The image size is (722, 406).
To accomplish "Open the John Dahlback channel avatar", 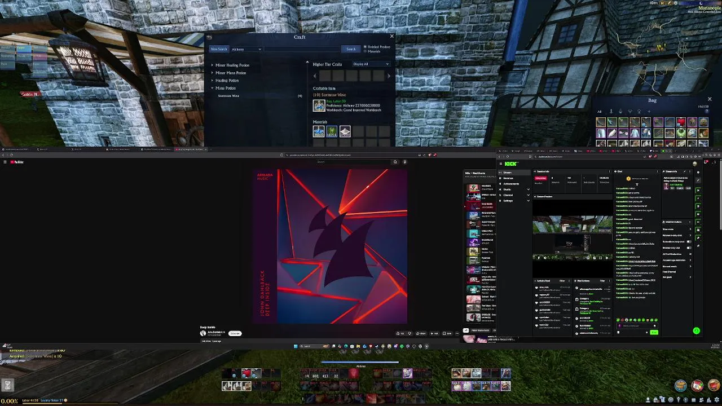I will [203, 333].
